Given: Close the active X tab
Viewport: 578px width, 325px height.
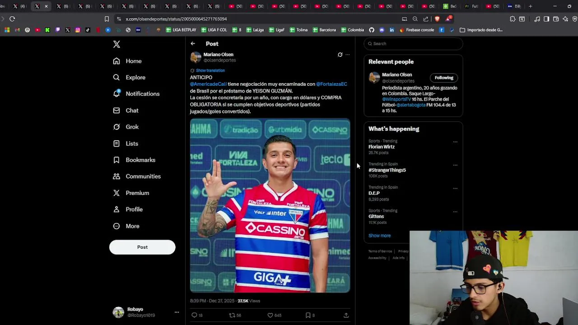Looking at the screenshot, I should click(46, 6).
